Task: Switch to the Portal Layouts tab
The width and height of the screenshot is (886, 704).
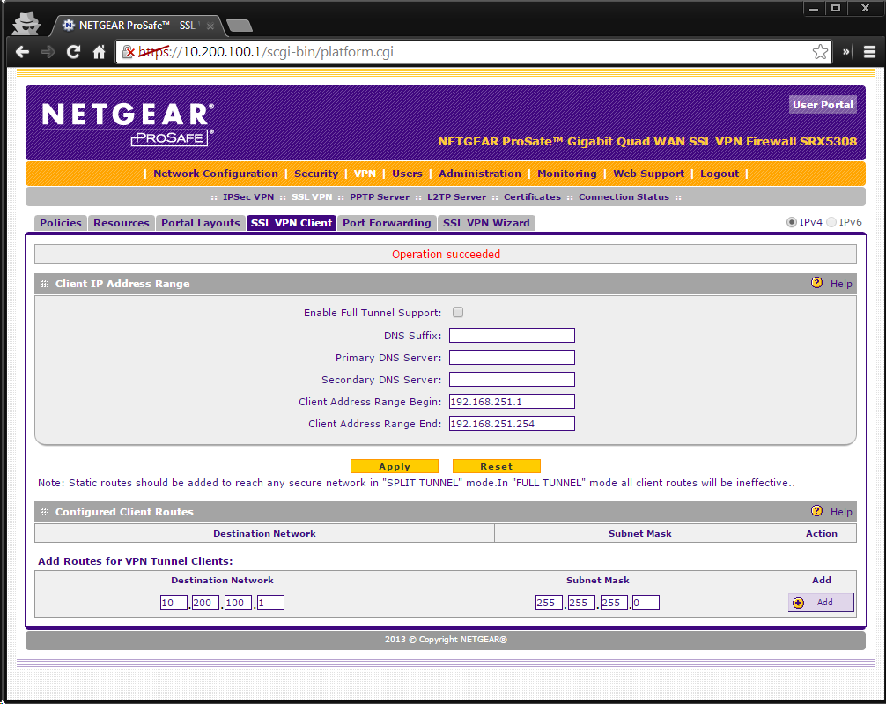Action: pyautogui.click(x=201, y=223)
